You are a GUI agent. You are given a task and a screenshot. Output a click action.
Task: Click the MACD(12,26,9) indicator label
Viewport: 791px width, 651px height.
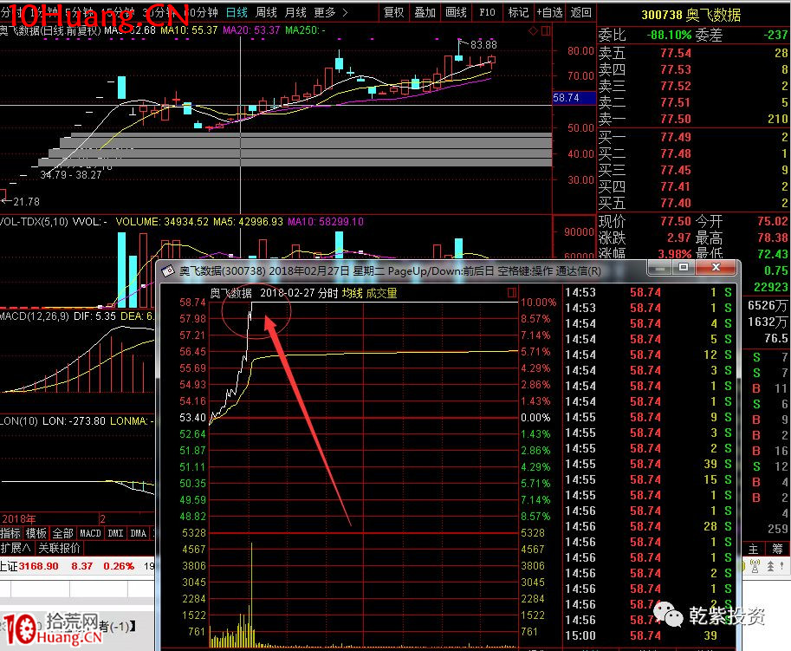click(35, 316)
